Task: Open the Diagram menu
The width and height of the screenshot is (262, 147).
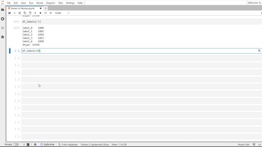Action: (50, 3)
